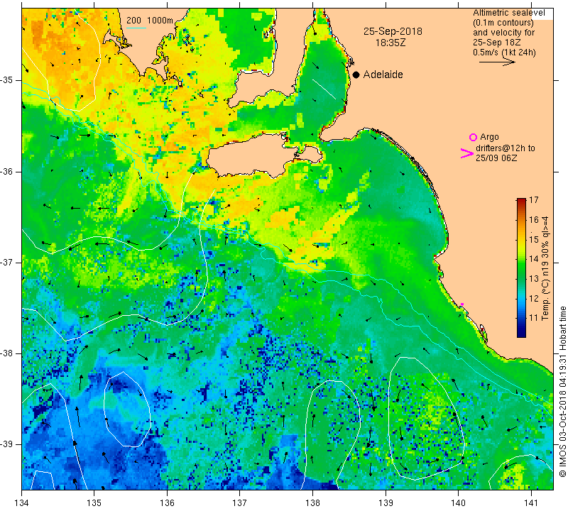Image resolution: width=568 pixels, height=511 pixels.
Task: Click the '25-Sep-2018' date label
Action: tap(393, 31)
